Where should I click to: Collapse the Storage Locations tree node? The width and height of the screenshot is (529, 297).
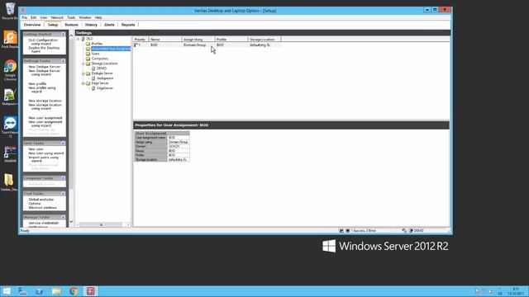(83, 64)
